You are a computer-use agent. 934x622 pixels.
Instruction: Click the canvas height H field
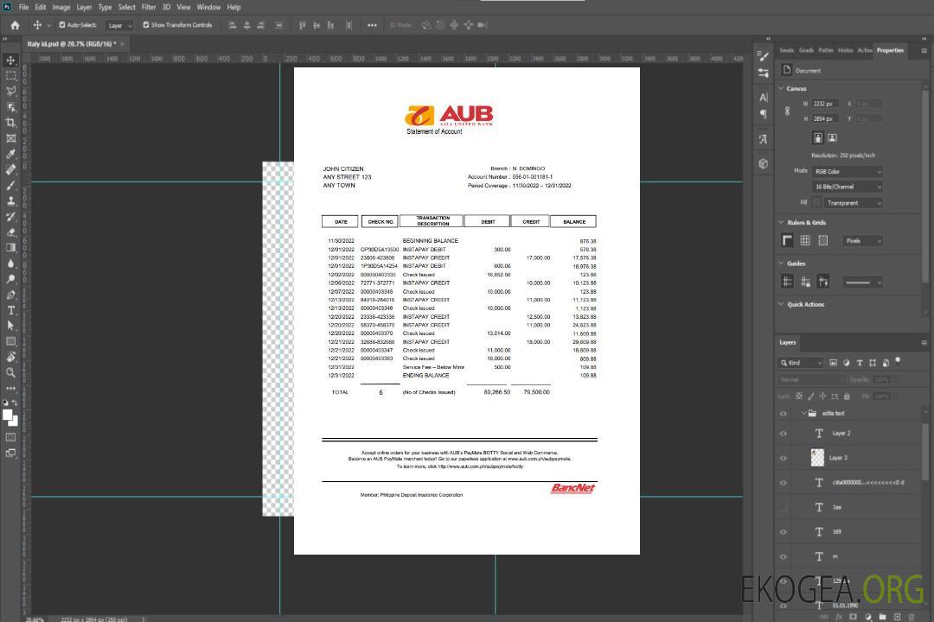click(x=825, y=119)
